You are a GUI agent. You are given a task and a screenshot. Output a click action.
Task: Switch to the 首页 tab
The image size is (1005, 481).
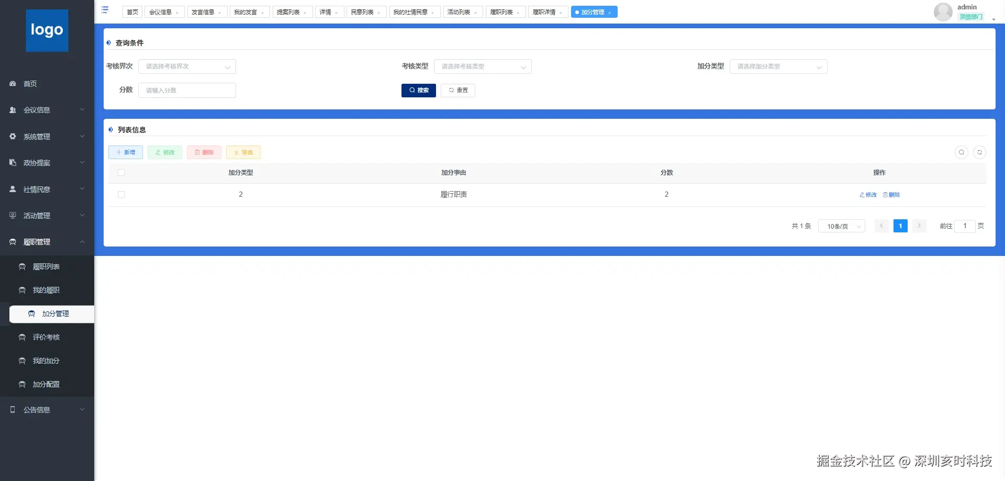pyautogui.click(x=132, y=12)
